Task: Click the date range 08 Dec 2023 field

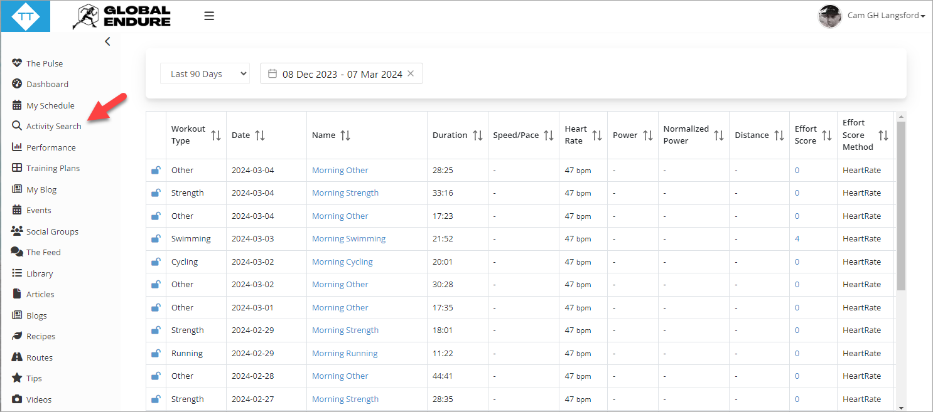Action: click(342, 73)
